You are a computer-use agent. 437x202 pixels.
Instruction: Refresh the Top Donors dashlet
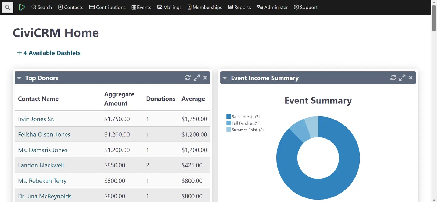tap(187, 78)
